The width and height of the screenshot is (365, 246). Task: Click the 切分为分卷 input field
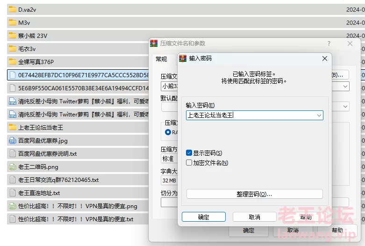pyautogui.click(x=169, y=202)
